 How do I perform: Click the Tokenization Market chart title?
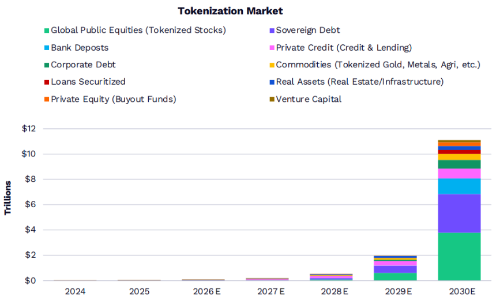pyautogui.click(x=230, y=11)
